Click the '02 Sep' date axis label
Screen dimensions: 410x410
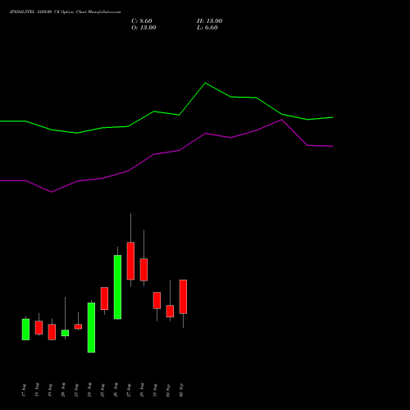(x=181, y=390)
